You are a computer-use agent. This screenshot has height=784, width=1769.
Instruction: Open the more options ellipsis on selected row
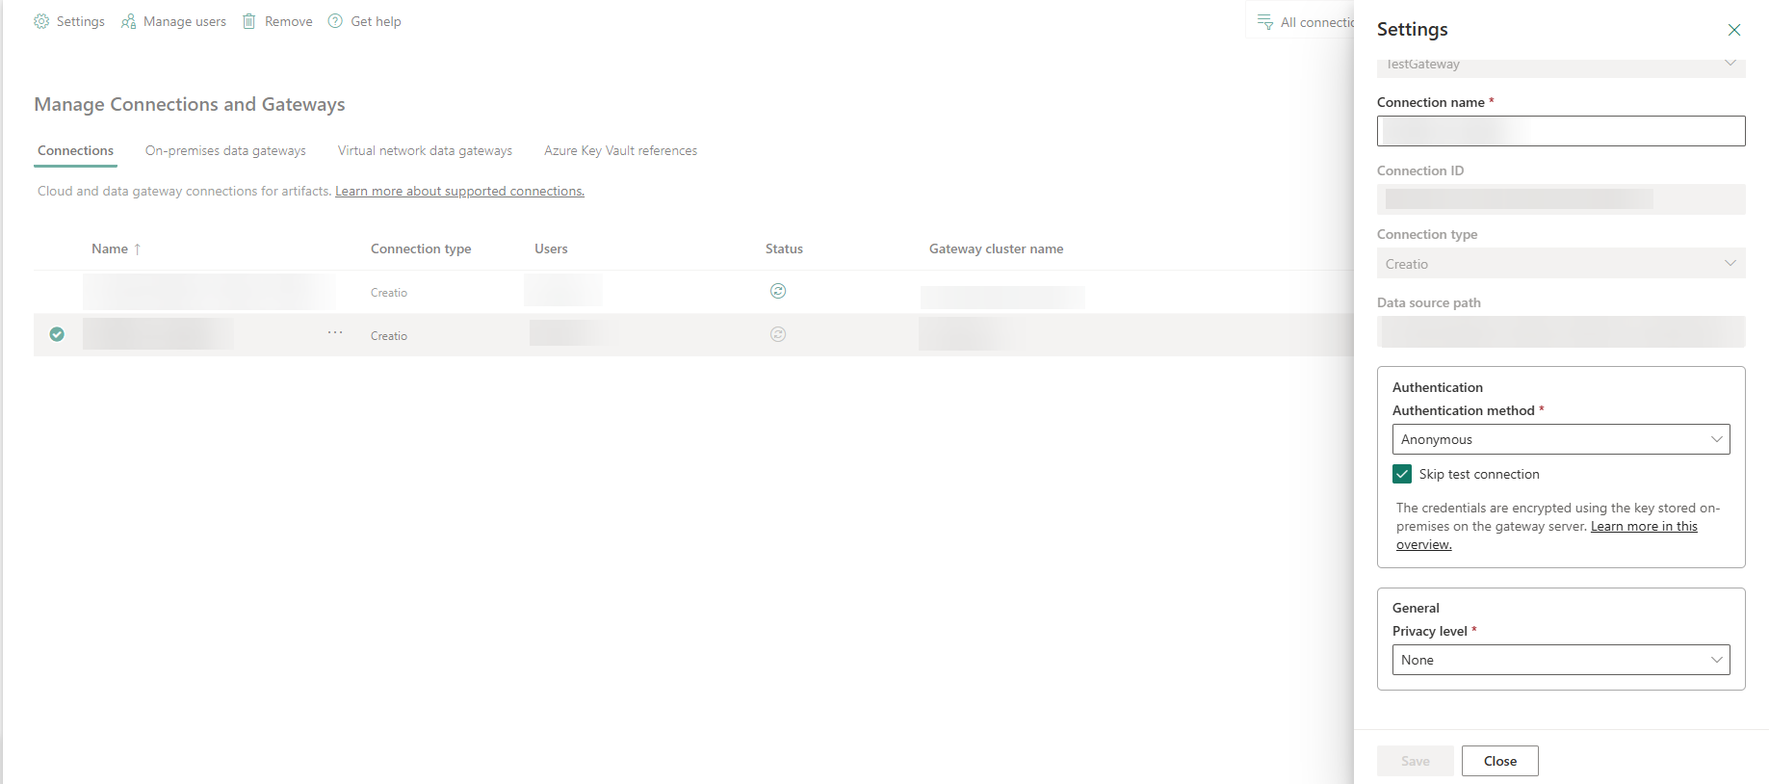point(335,332)
